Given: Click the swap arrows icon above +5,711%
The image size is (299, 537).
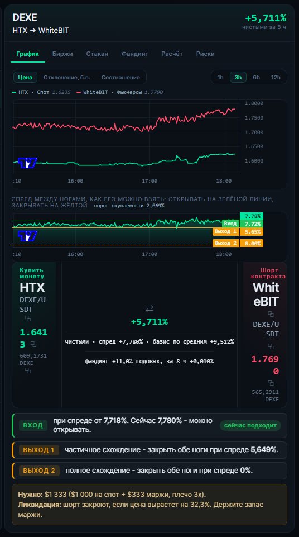Looking at the screenshot, I should (x=149, y=308).
